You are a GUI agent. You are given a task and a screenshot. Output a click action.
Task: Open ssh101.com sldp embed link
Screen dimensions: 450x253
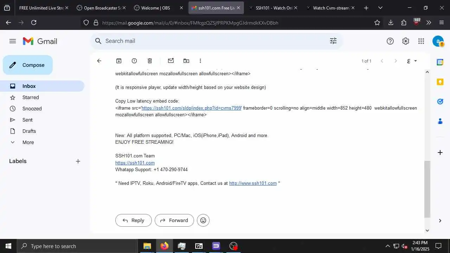point(191,108)
